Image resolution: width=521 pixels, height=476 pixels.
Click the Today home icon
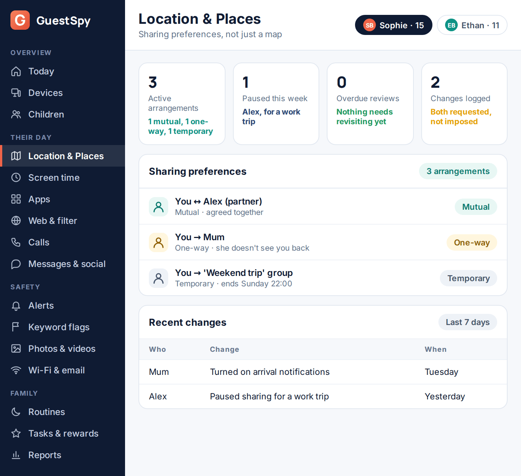click(16, 71)
